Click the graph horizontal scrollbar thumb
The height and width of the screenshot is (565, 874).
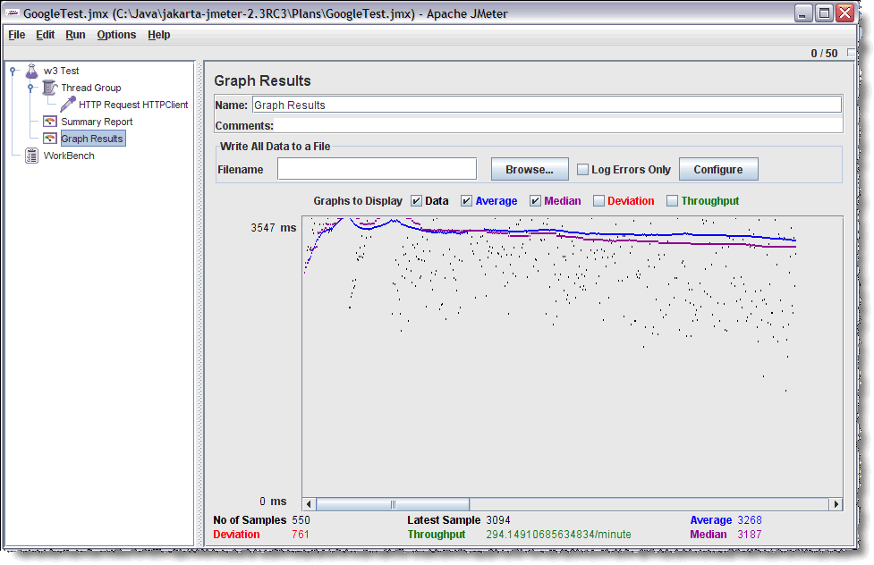click(x=392, y=504)
